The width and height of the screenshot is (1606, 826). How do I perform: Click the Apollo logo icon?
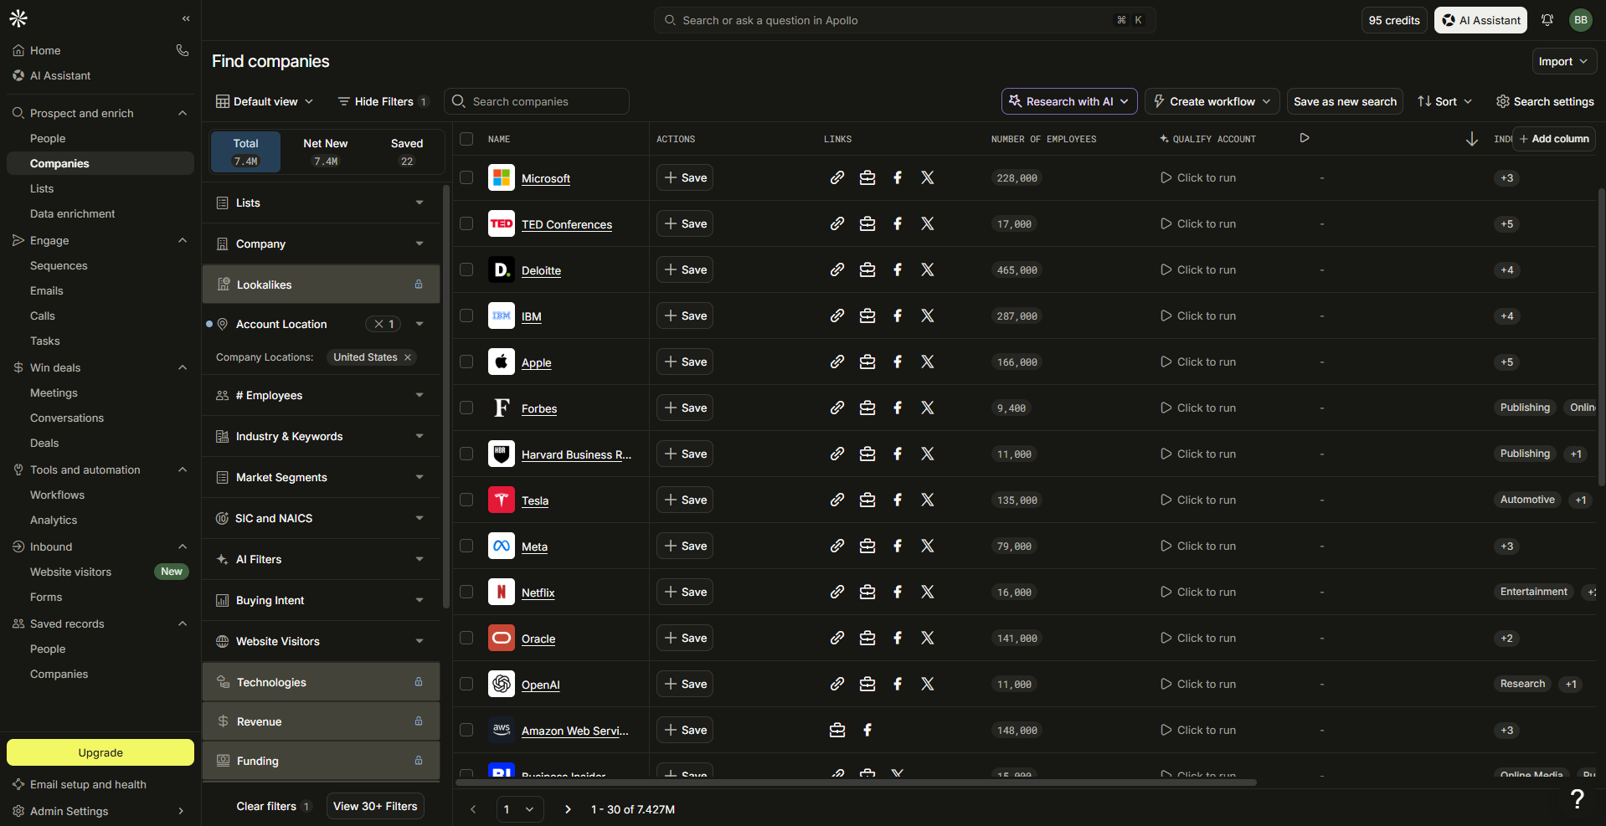click(18, 18)
